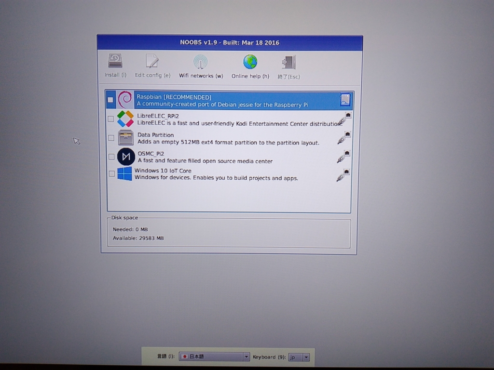The width and height of the screenshot is (494, 370).
Task: Click the Install (i) disk icon
Action: click(x=115, y=60)
